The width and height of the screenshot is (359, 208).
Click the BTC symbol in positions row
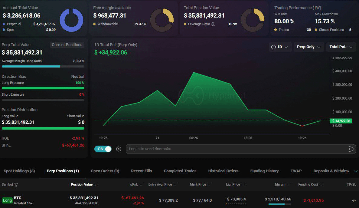18,198
